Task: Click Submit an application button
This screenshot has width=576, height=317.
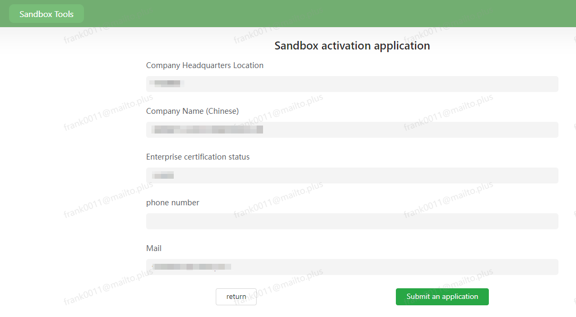Action: pos(442,297)
